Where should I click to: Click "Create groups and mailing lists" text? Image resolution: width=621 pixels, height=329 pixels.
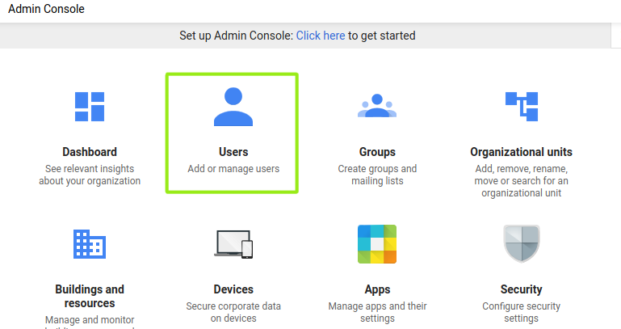(x=377, y=175)
